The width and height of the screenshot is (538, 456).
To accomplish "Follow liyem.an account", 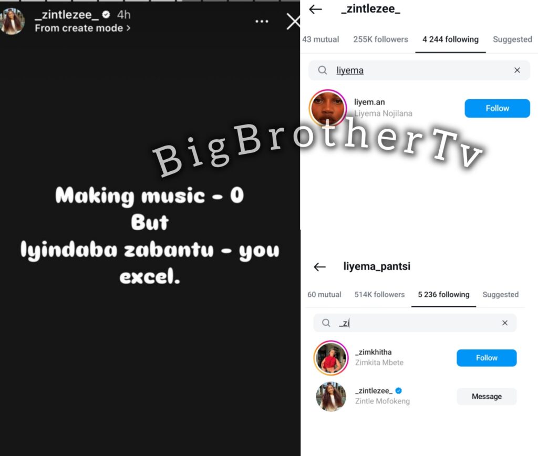I will (497, 108).
